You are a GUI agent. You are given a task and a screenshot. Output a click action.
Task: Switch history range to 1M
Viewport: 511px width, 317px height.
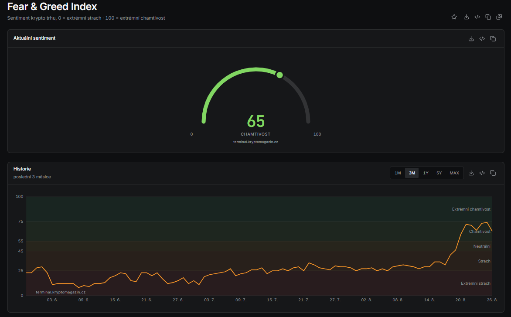pos(398,173)
